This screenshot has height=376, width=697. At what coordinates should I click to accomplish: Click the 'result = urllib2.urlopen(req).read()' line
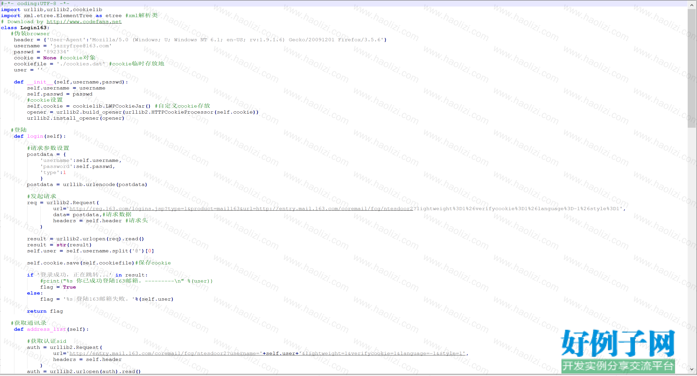(x=86, y=239)
